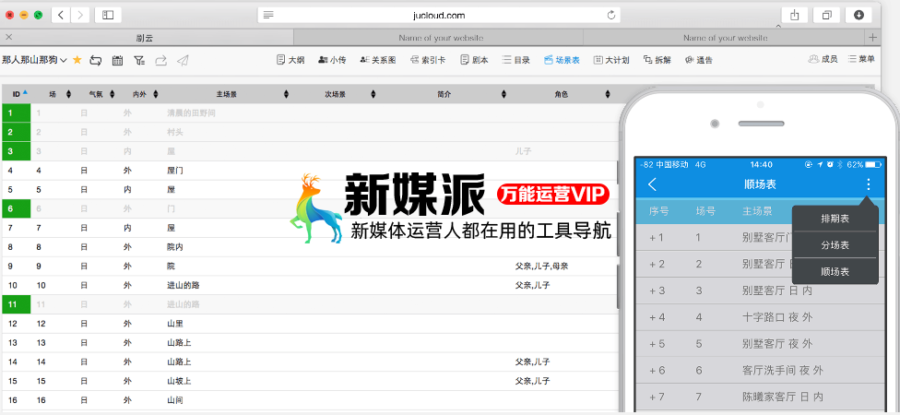
Task: Click the jucloud.com address field
Action: pos(439,15)
